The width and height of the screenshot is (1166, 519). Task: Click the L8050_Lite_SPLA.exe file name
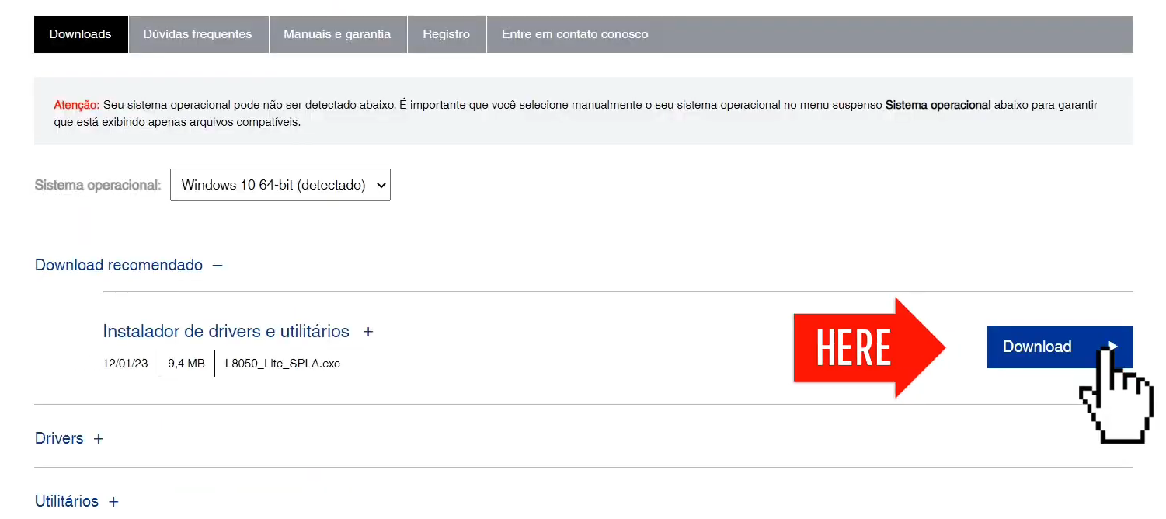coord(282,364)
